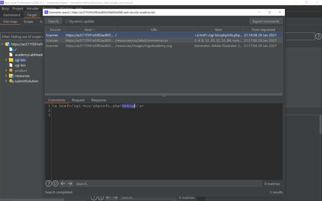Click the product gear icon in site map
The height and width of the screenshot is (201, 322).
tap(11, 70)
